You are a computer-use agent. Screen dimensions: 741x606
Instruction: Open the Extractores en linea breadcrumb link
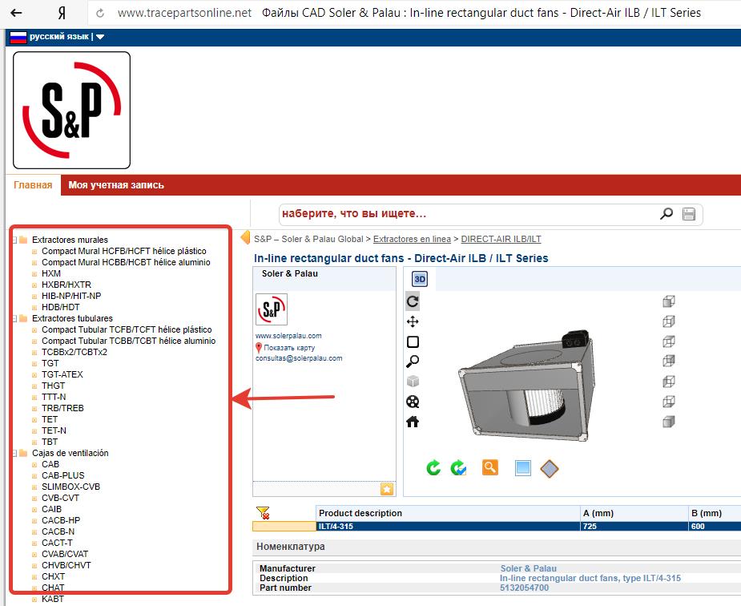tap(412, 239)
